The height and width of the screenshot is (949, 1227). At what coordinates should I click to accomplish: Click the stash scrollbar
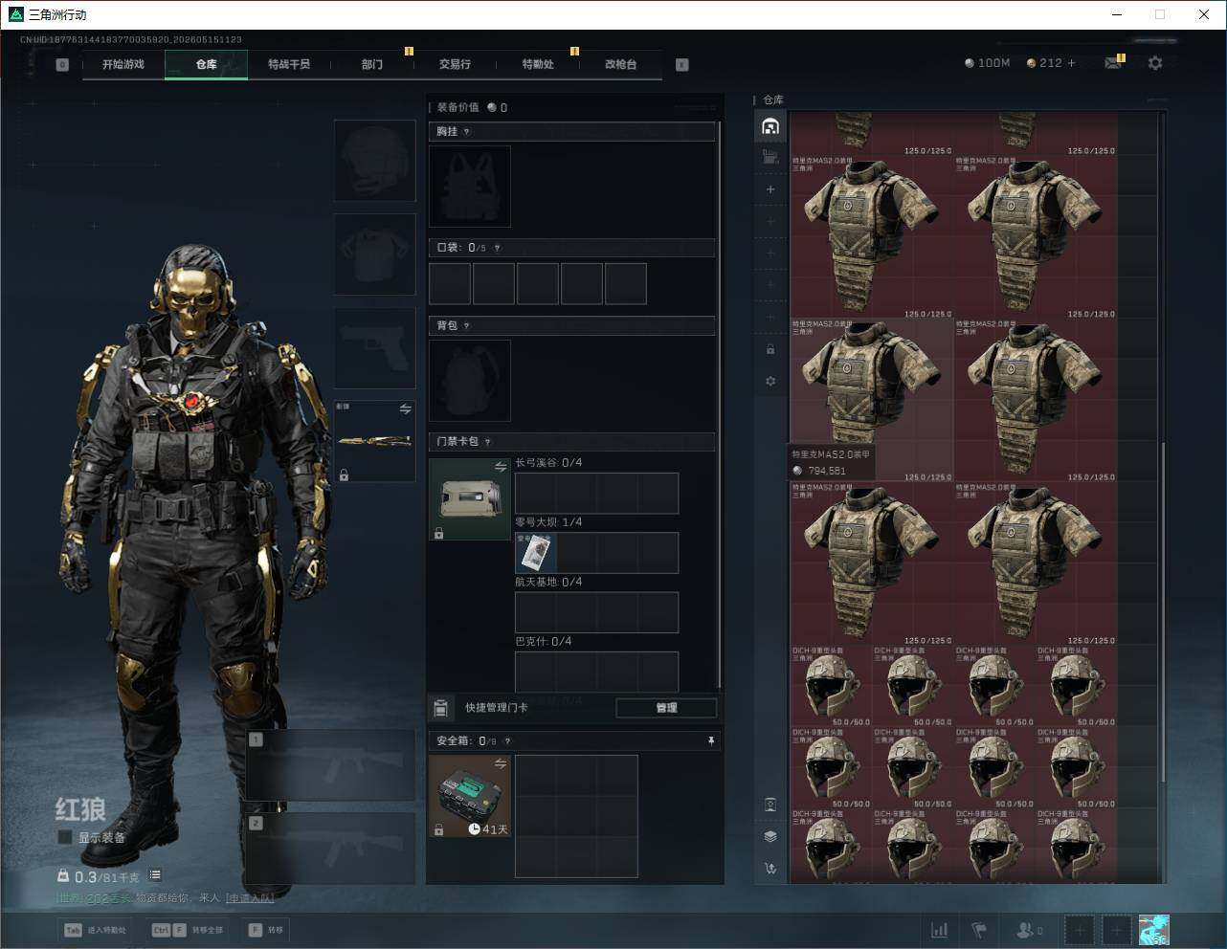tap(1163, 612)
